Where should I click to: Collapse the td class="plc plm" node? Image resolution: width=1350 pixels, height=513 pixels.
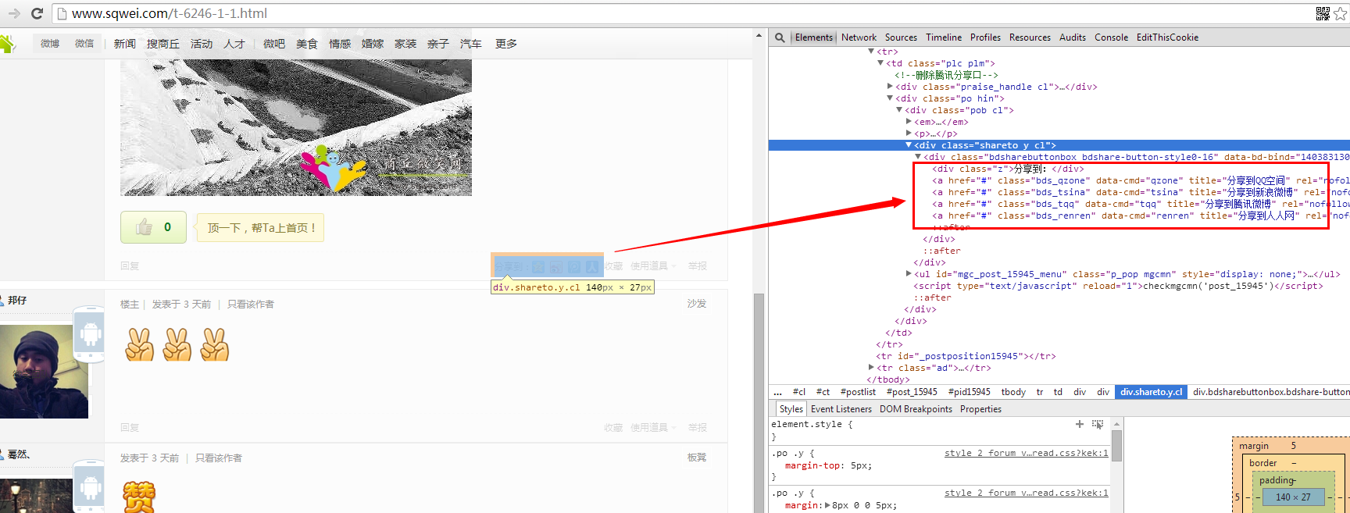(880, 63)
